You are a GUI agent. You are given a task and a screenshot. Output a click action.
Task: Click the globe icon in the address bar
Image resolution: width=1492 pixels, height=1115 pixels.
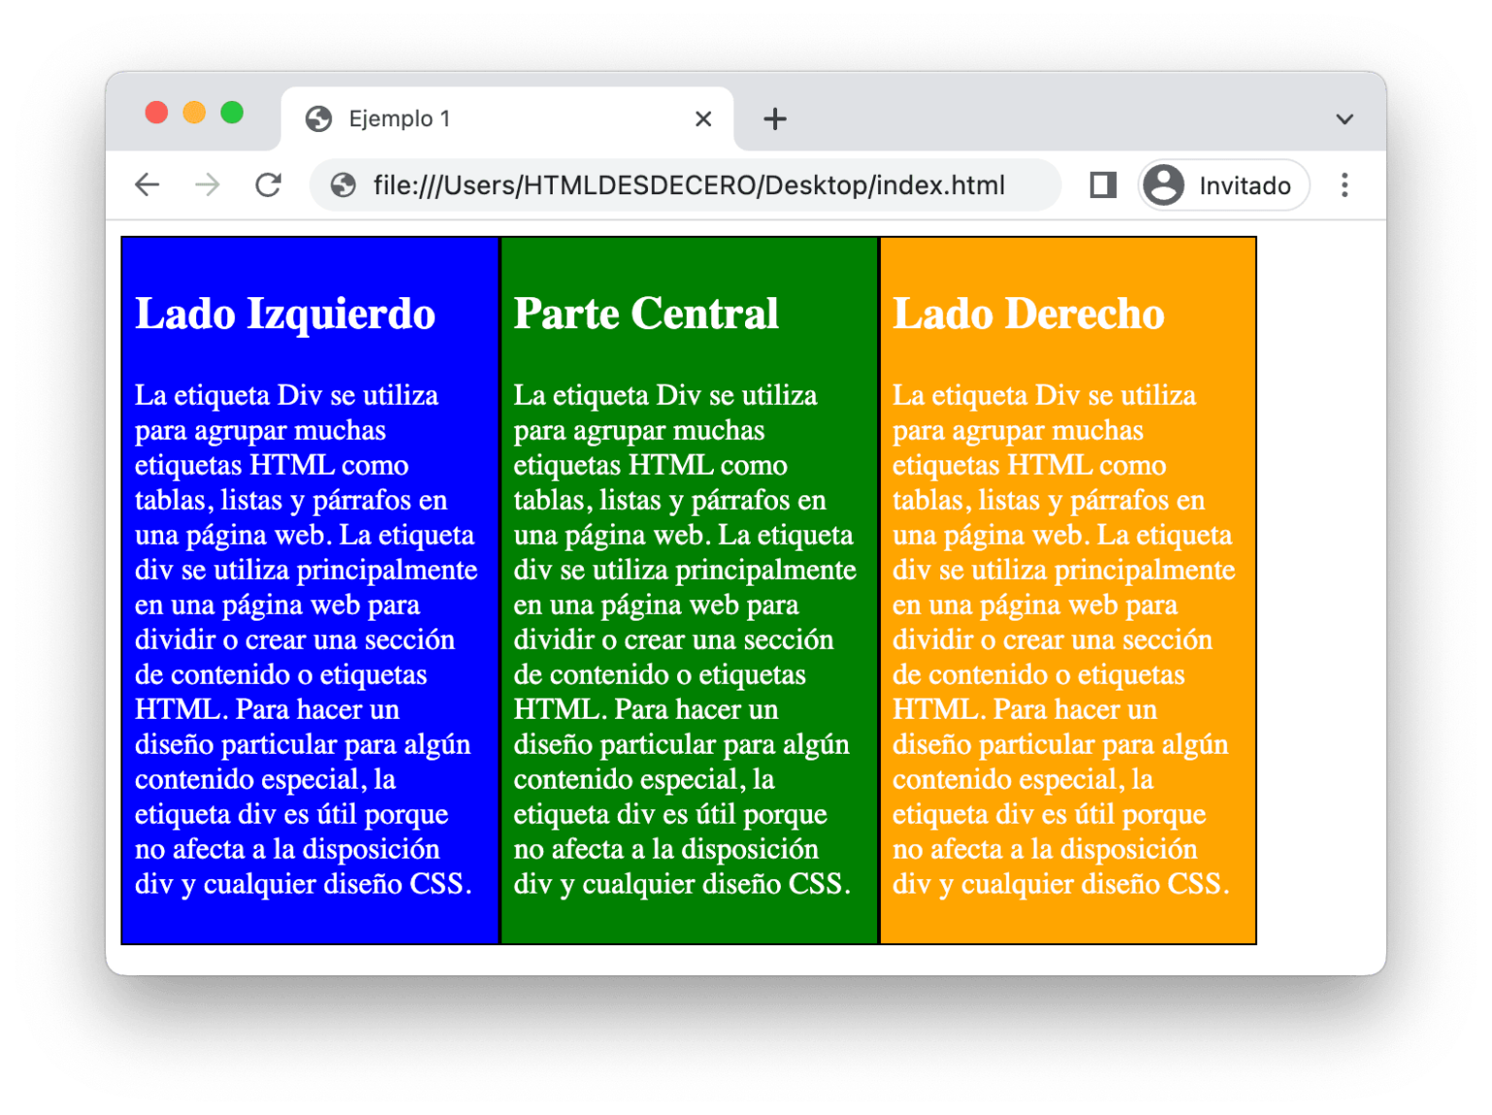343,185
